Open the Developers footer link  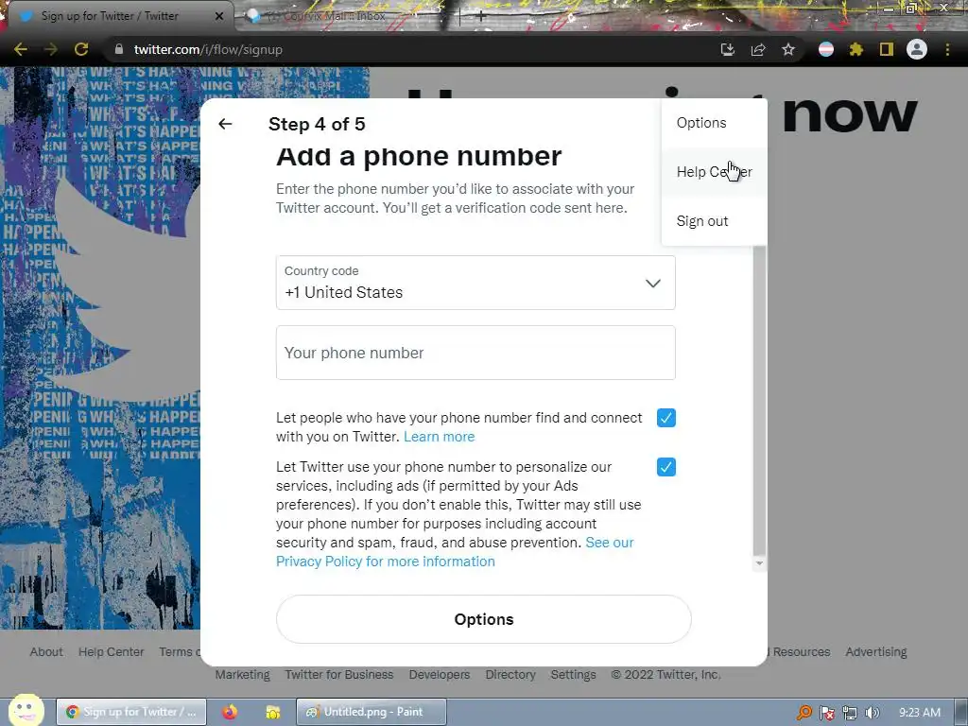(440, 675)
